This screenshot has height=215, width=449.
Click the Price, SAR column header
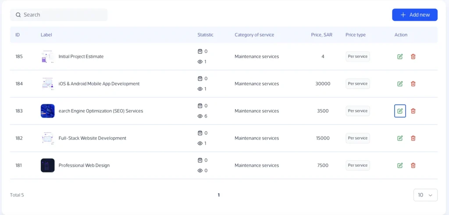pyautogui.click(x=321, y=35)
